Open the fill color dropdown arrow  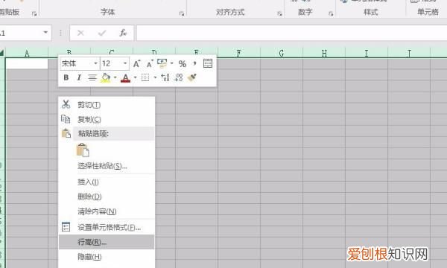(x=115, y=77)
